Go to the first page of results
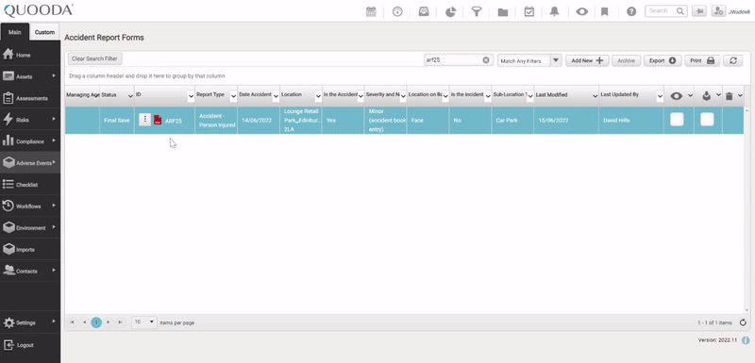The height and width of the screenshot is (363, 755). 73,322
